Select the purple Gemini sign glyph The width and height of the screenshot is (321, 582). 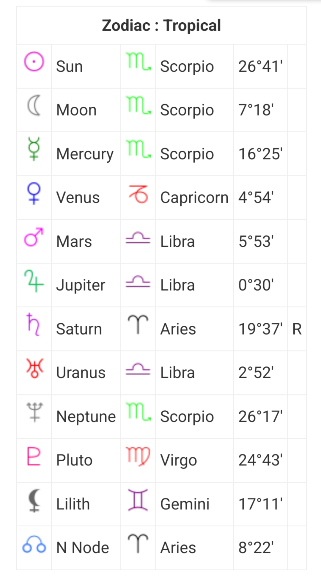[x=138, y=500]
